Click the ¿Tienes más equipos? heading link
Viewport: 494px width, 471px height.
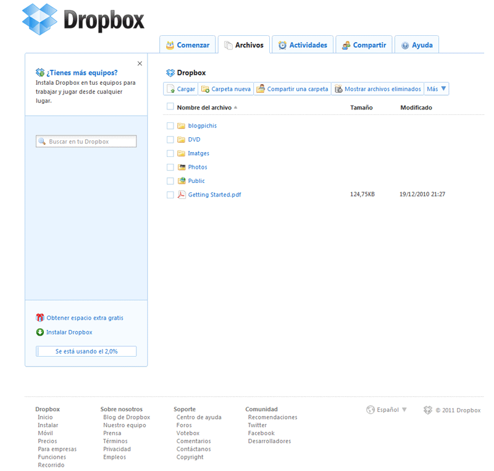[x=82, y=73]
